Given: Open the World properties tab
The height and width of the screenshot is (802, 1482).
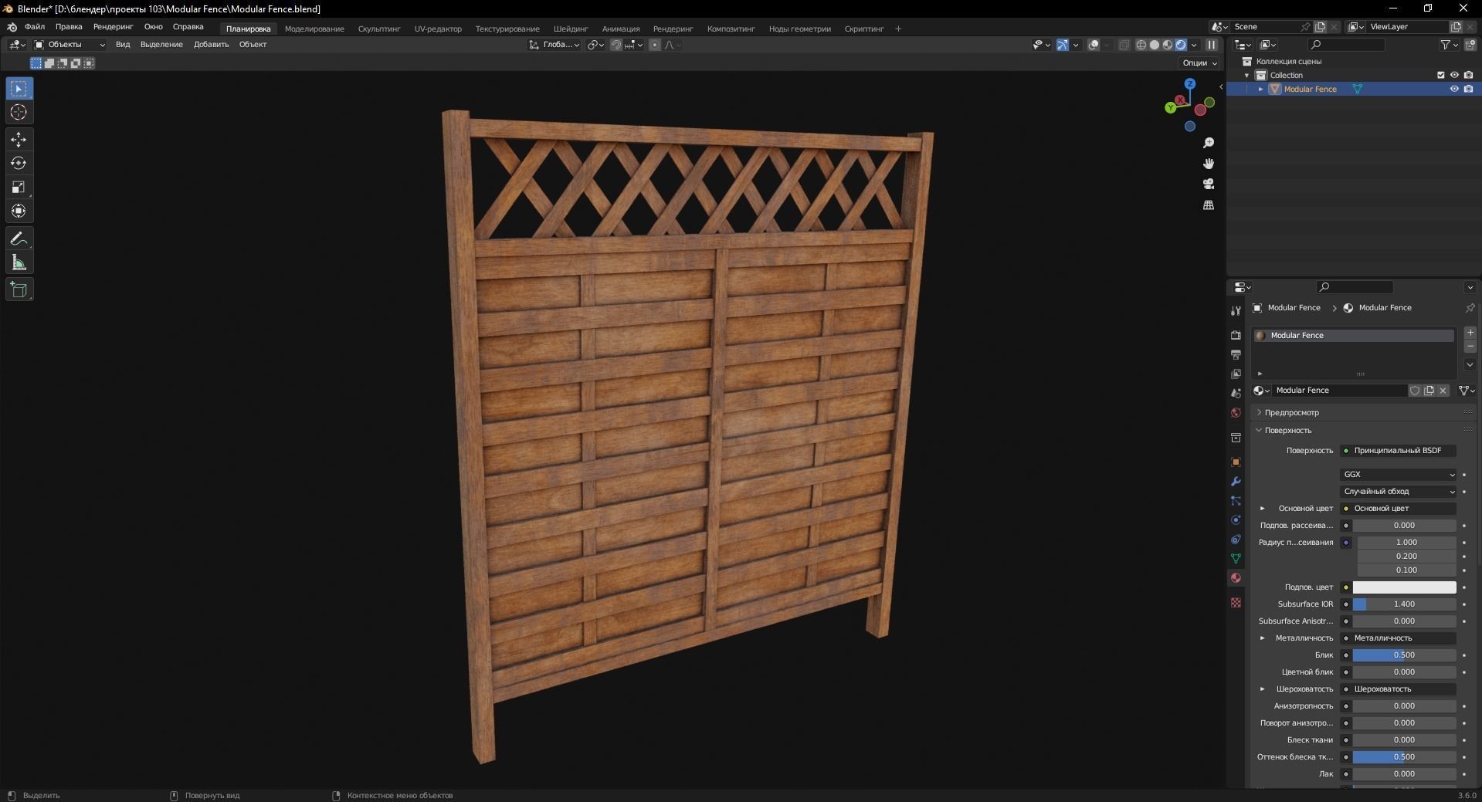Looking at the screenshot, I should pyautogui.click(x=1236, y=413).
